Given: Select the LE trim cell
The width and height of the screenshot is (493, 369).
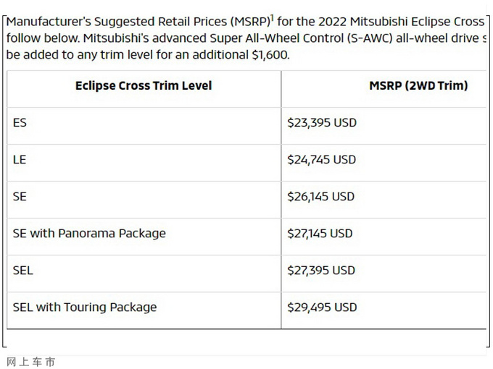Looking at the screenshot, I should coord(20,160).
